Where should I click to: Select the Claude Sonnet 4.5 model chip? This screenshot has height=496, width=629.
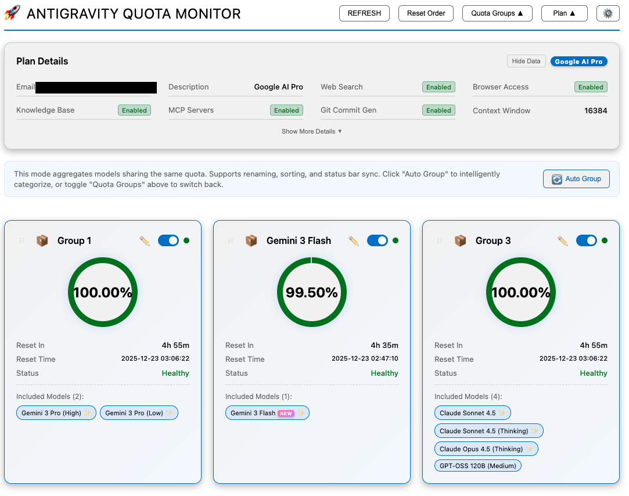473,412
